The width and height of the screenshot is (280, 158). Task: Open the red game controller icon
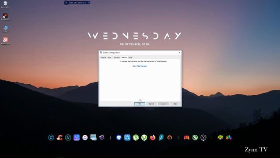(186, 137)
